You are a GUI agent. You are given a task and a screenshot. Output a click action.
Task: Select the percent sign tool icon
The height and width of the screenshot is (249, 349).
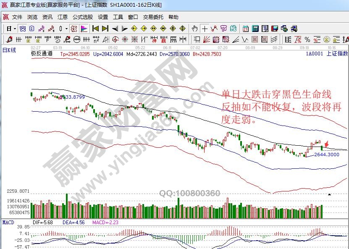pyautogui.click(x=307, y=39)
